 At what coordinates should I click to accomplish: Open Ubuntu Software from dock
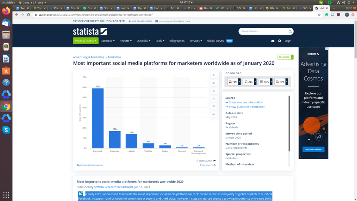(x=6, y=70)
